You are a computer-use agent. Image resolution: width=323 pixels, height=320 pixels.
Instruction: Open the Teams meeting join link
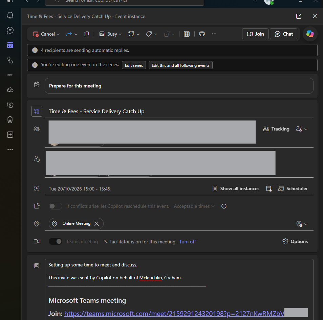point(174,314)
